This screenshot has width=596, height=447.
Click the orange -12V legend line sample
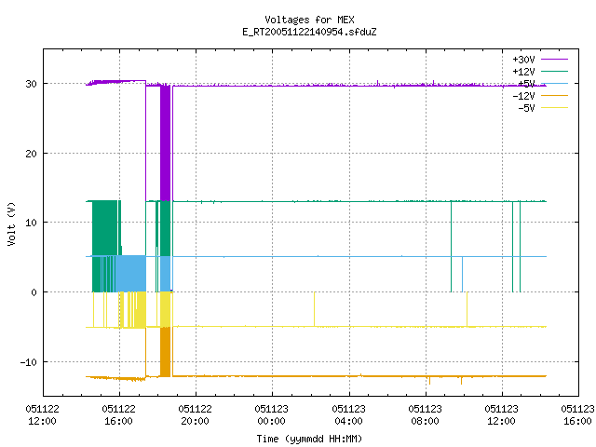coord(554,95)
